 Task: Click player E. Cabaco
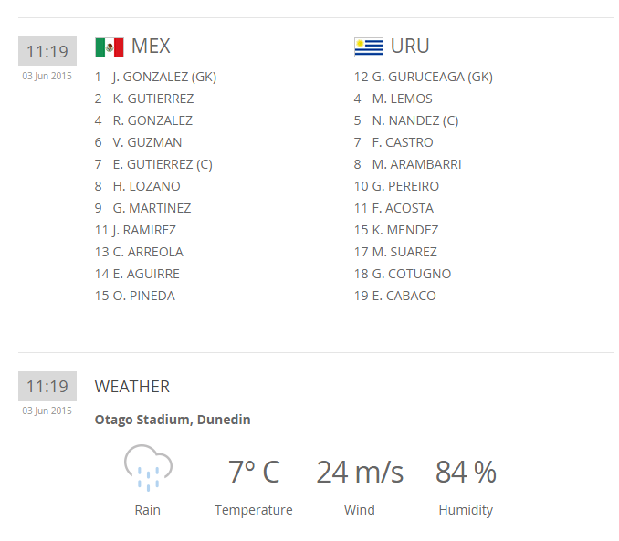[404, 296]
